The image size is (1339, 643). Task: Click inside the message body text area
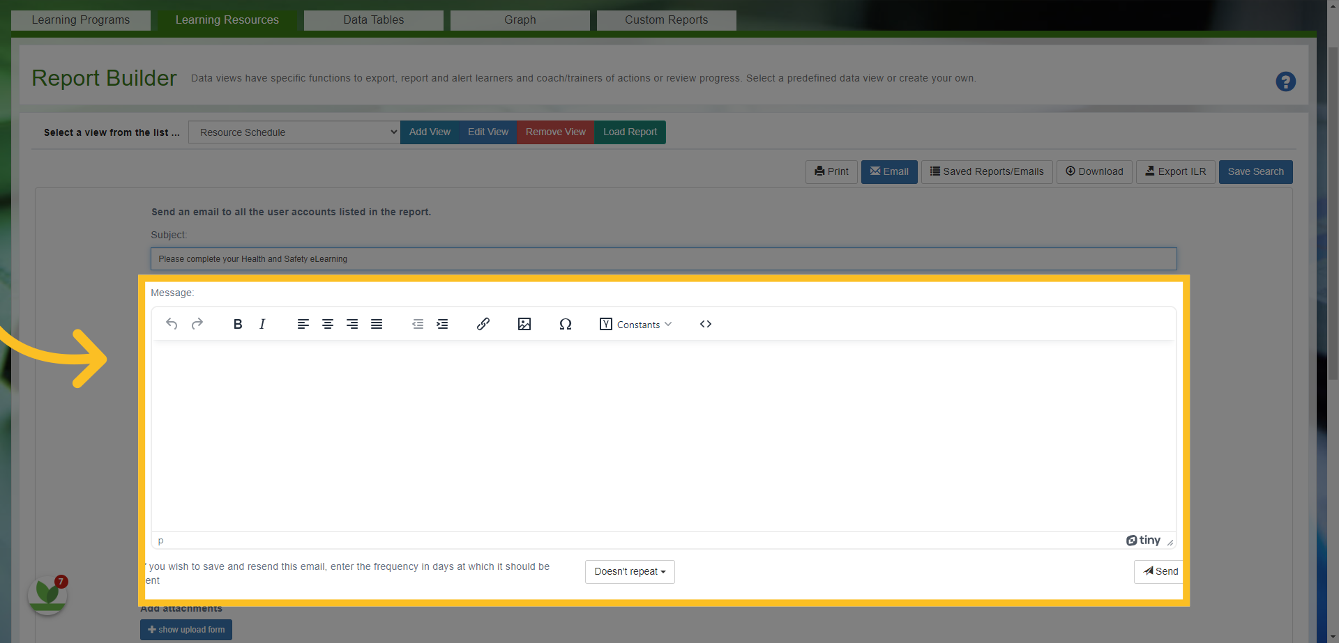(x=664, y=436)
